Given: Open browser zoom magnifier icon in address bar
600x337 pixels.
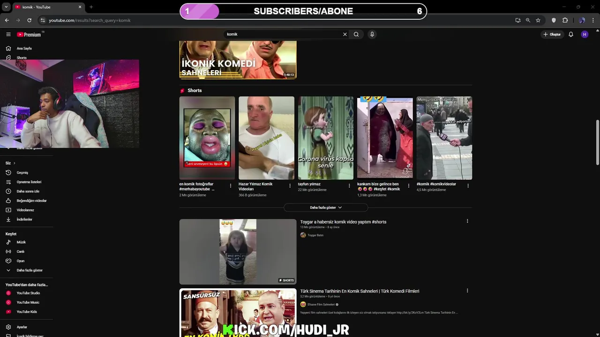Looking at the screenshot, I should click(x=528, y=20).
